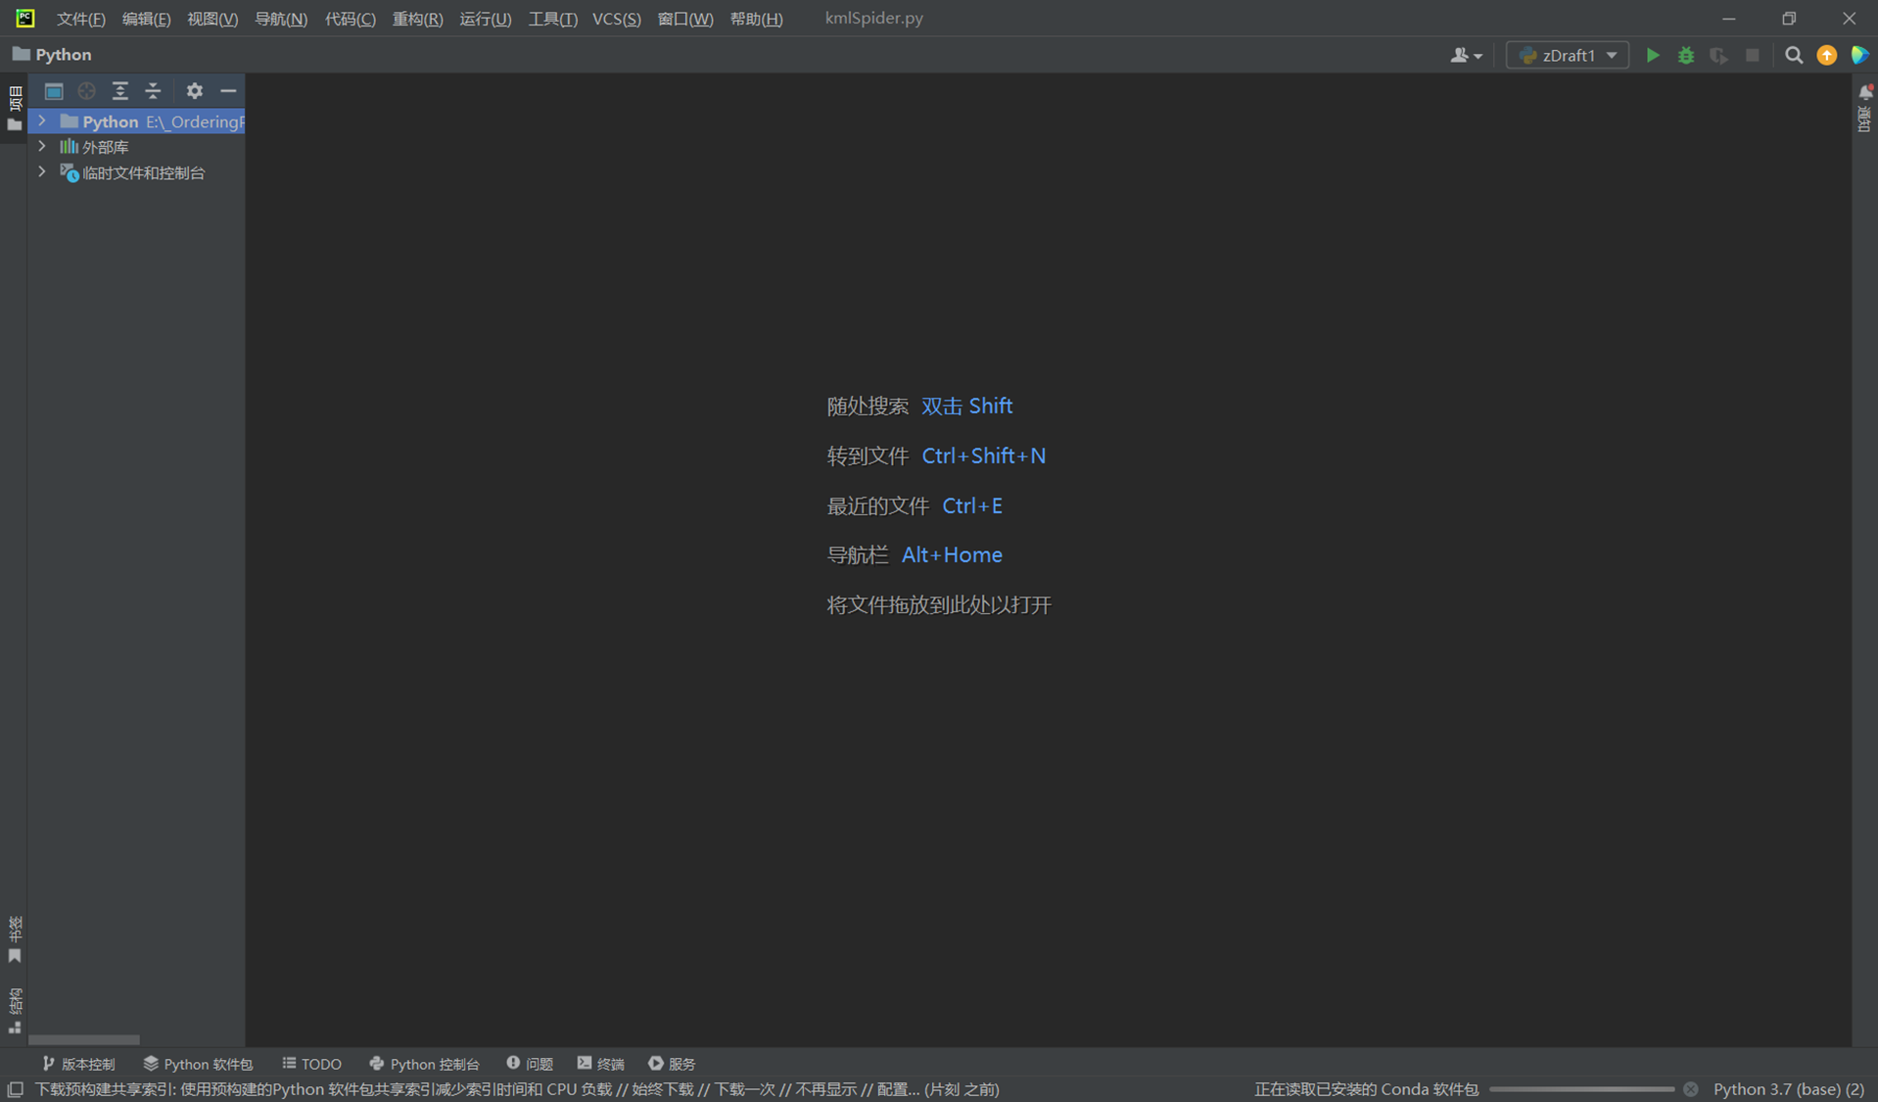
Task: Hide the project tool window with minus icon
Action: coord(228,90)
